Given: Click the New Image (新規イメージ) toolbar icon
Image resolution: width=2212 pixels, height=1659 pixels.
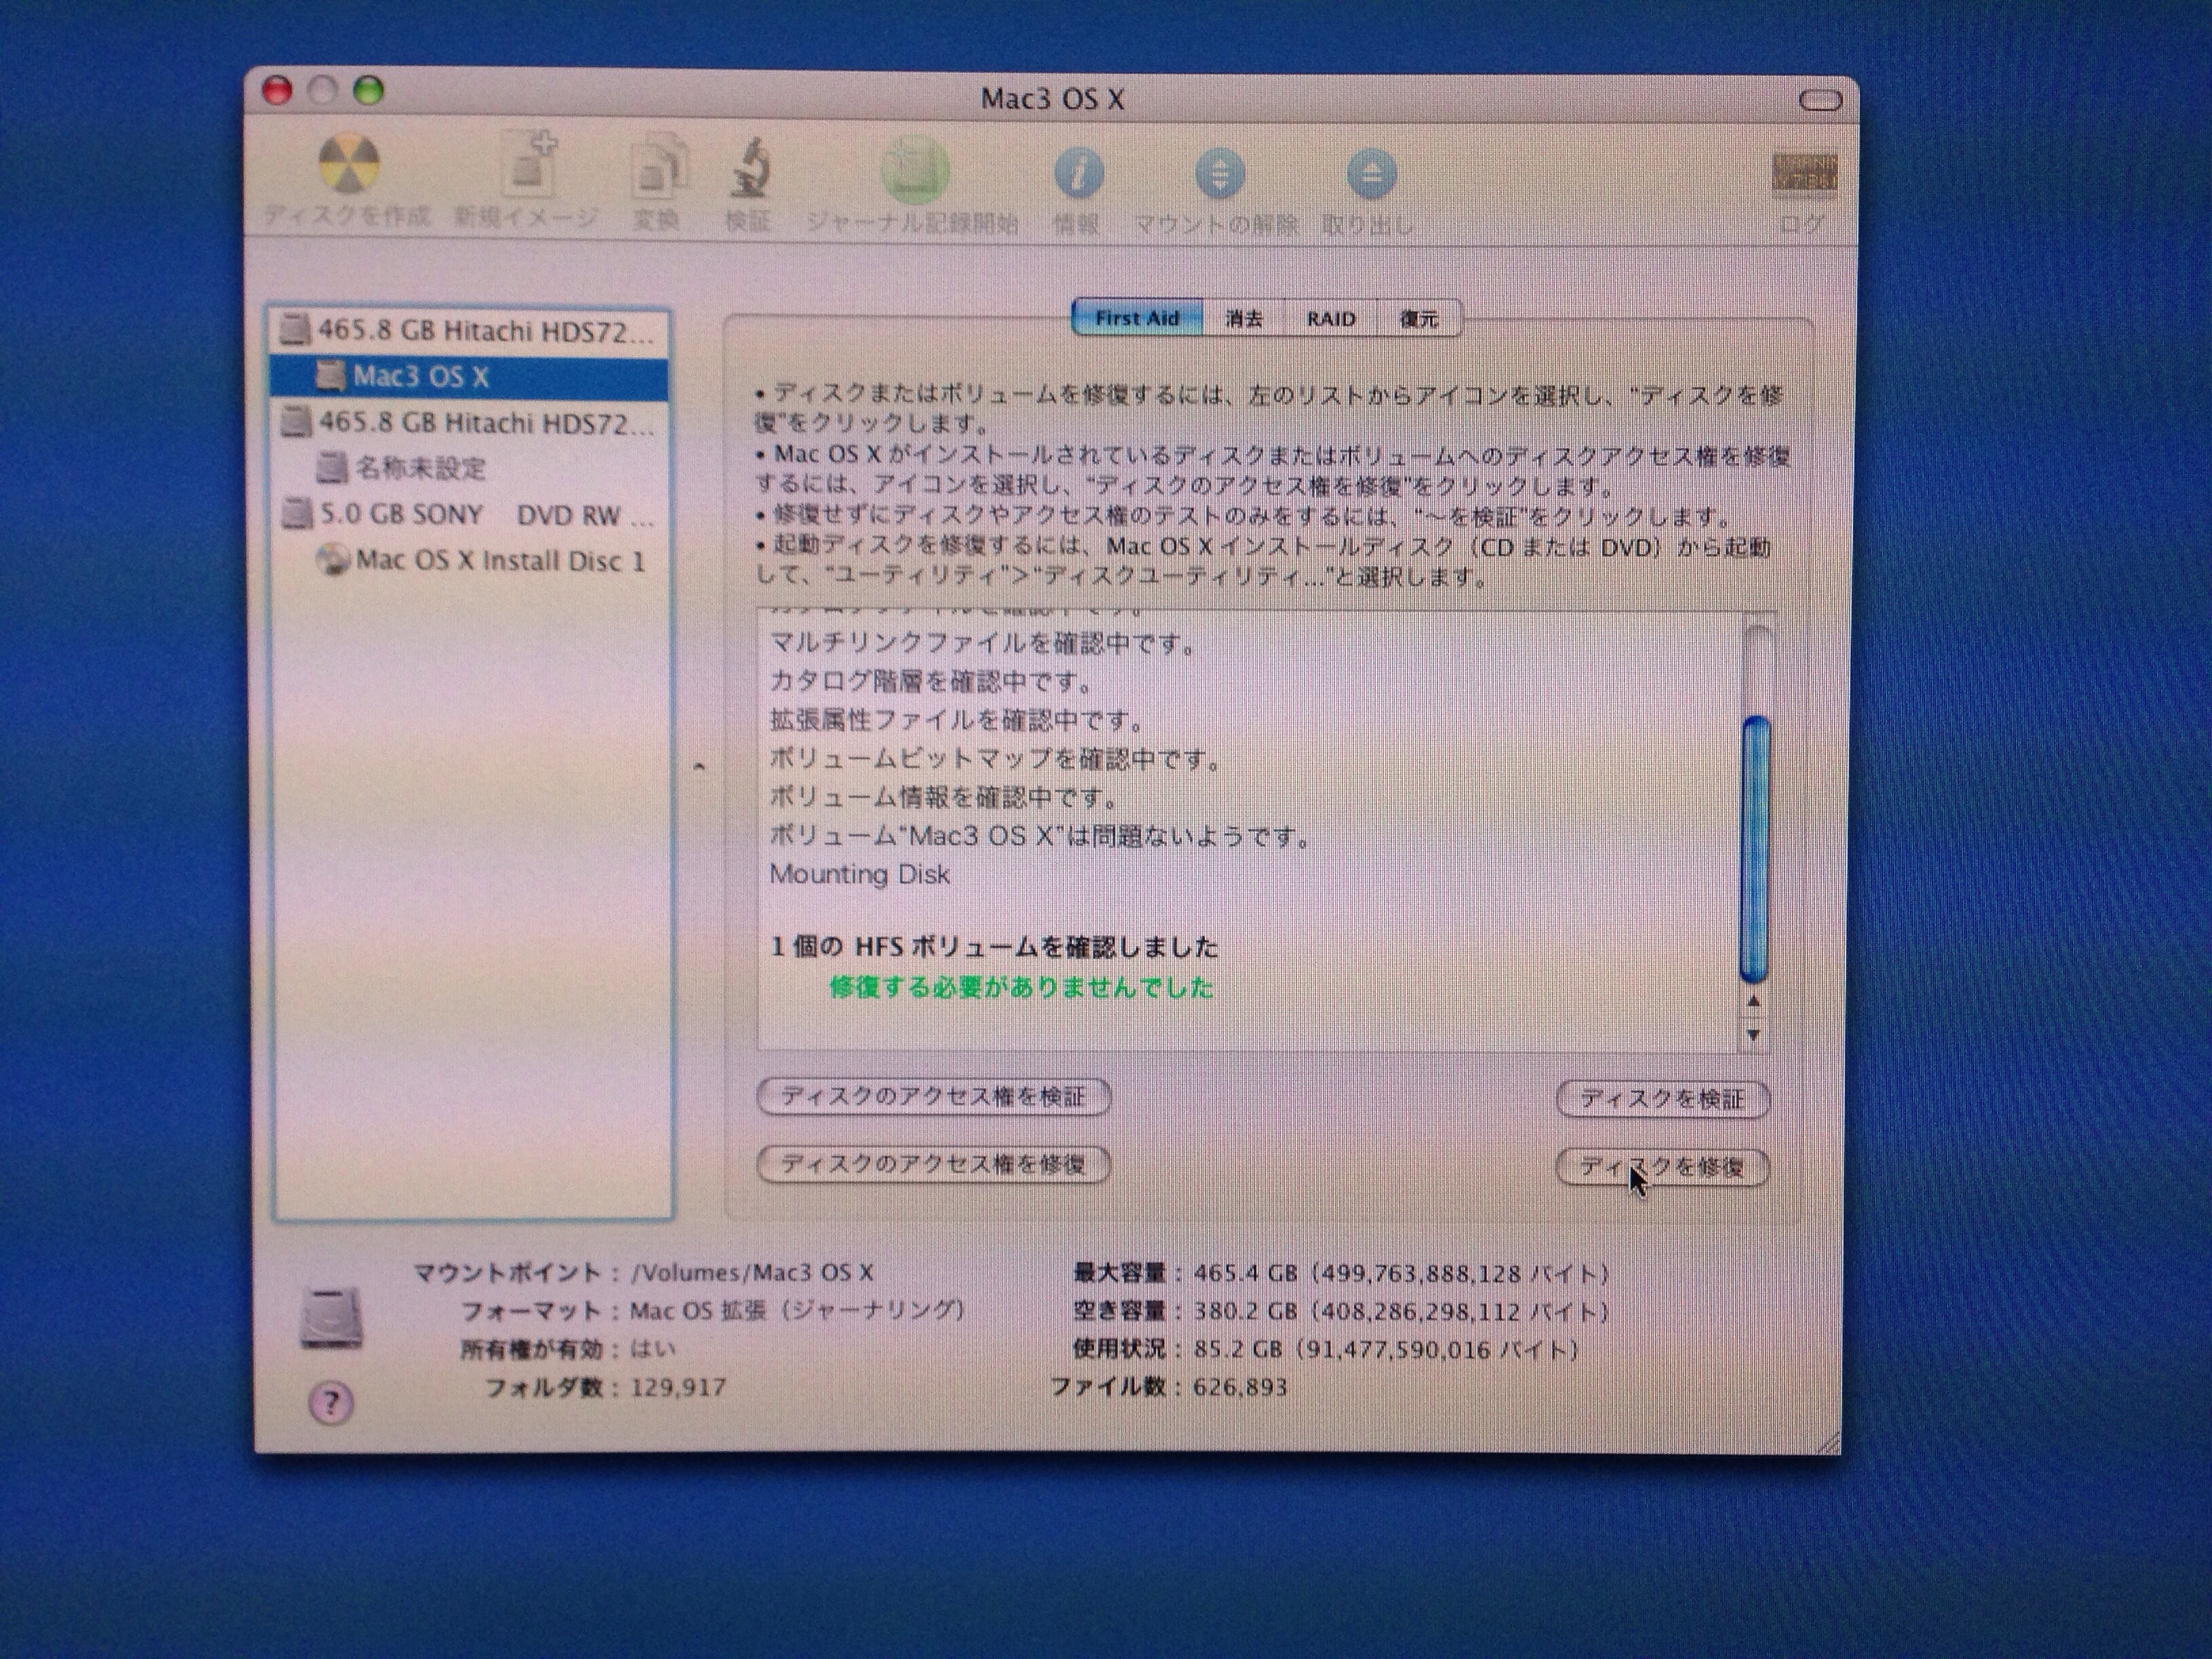Looking at the screenshot, I should click(x=528, y=165).
